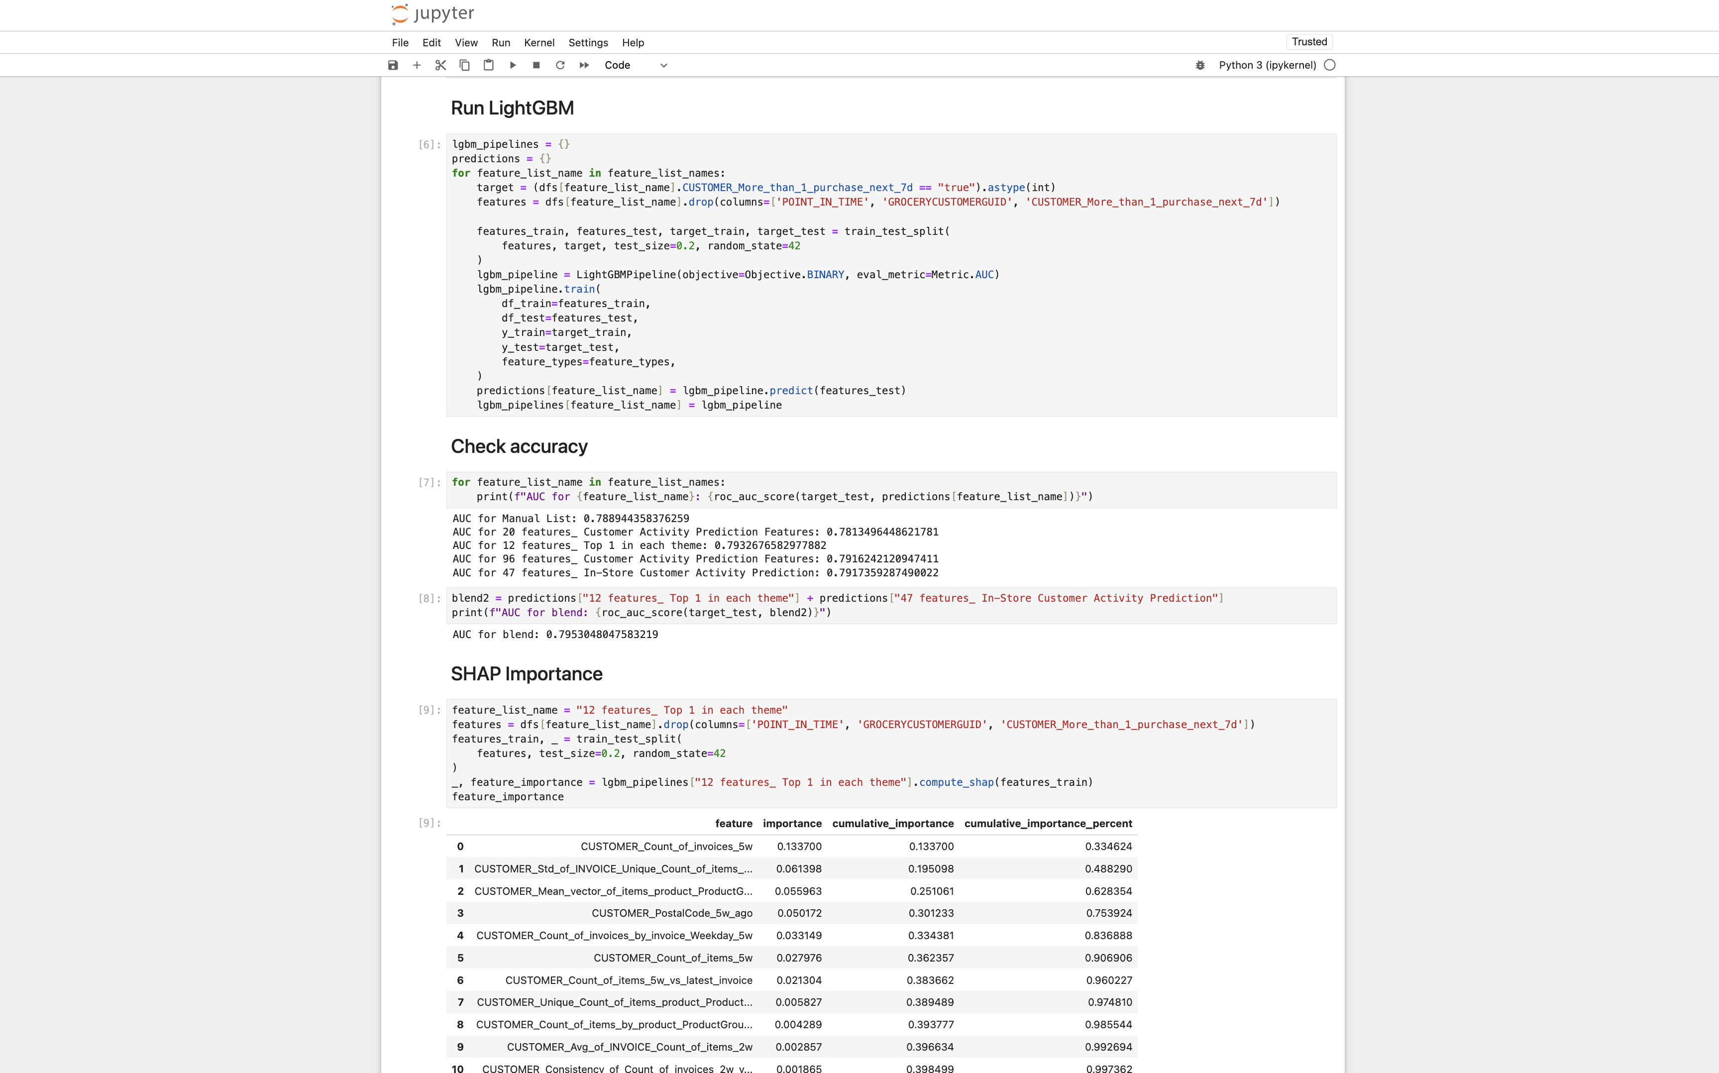Copy the selected cell icon

tap(465, 65)
